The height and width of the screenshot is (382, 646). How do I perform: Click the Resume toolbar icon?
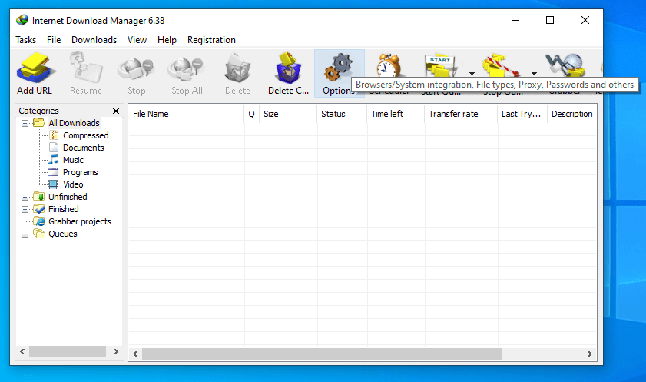[x=86, y=68]
